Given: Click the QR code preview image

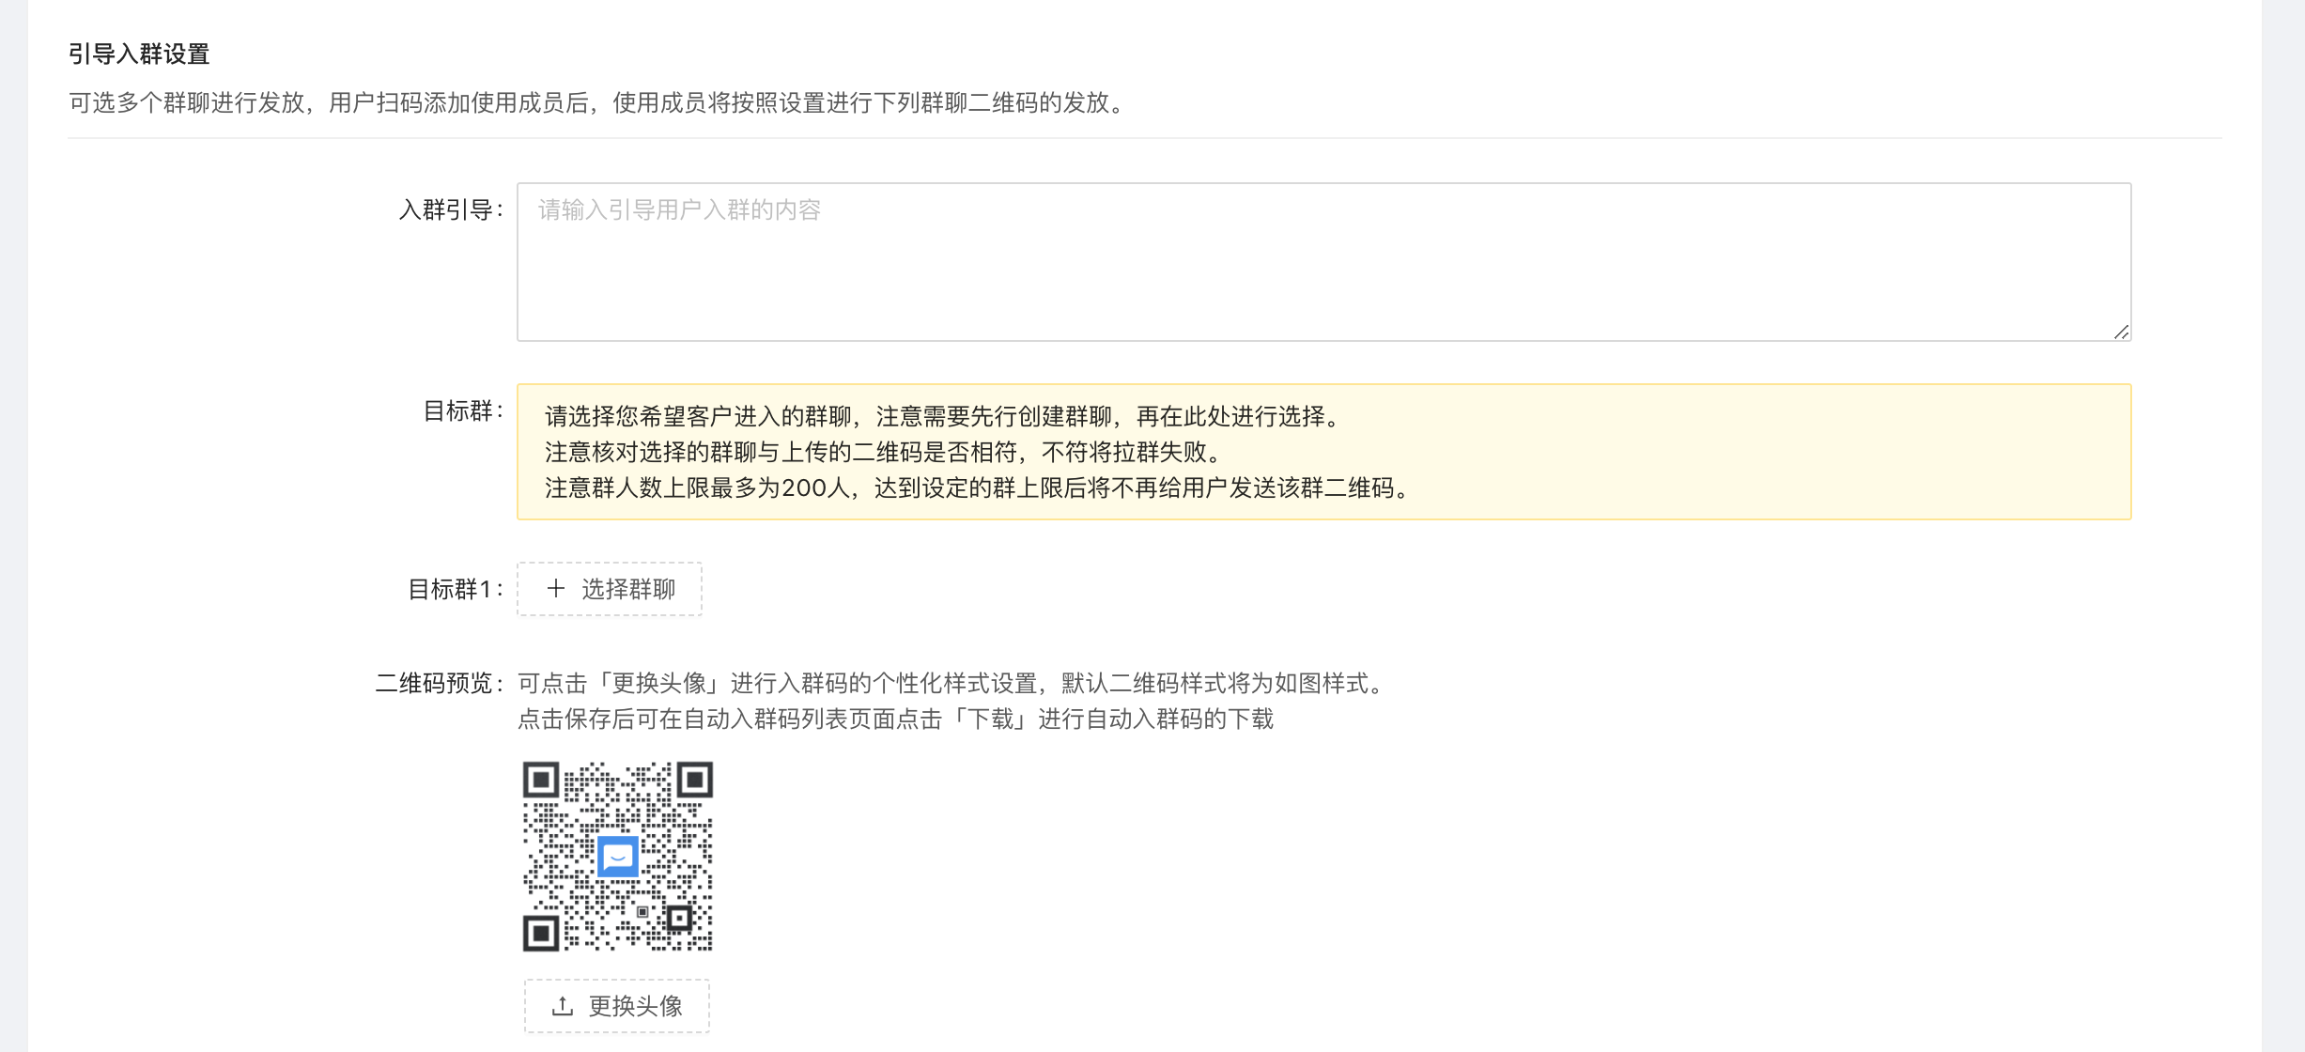Looking at the screenshot, I should click(x=618, y=857).
